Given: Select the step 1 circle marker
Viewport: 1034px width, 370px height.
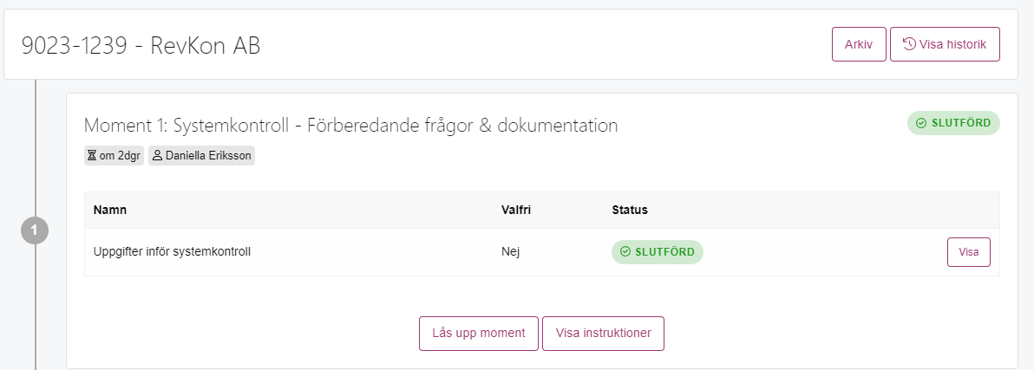Looking at the screenshot, I should [x=35, y=230].
